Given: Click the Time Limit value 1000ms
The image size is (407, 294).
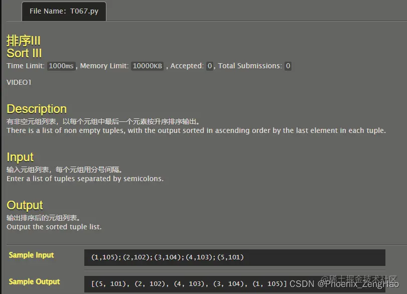Looking at the screenshot, I should (61, 66).
